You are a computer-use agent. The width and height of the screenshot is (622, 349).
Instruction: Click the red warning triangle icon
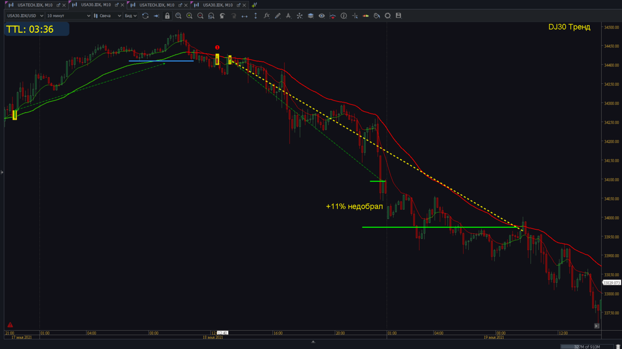[10, 325]
